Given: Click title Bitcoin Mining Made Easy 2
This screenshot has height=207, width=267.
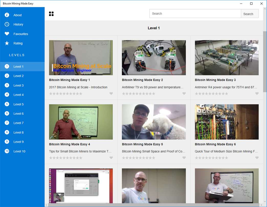Looking at the screenshot, I should (142, 80).
